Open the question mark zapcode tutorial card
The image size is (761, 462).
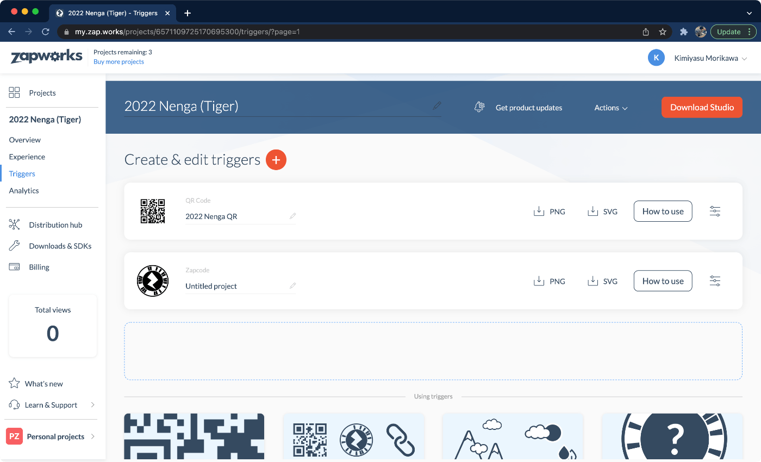672,436
